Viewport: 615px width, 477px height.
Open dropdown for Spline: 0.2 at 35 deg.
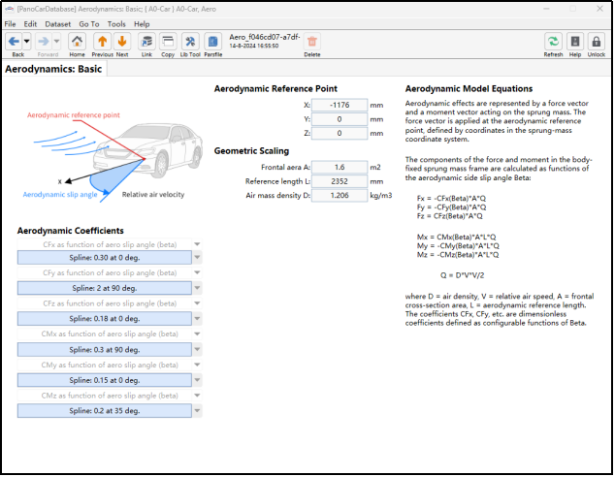pos(197,411)
